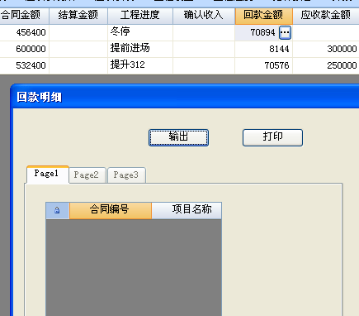Switch to the Page1 tab

[47, 175]
